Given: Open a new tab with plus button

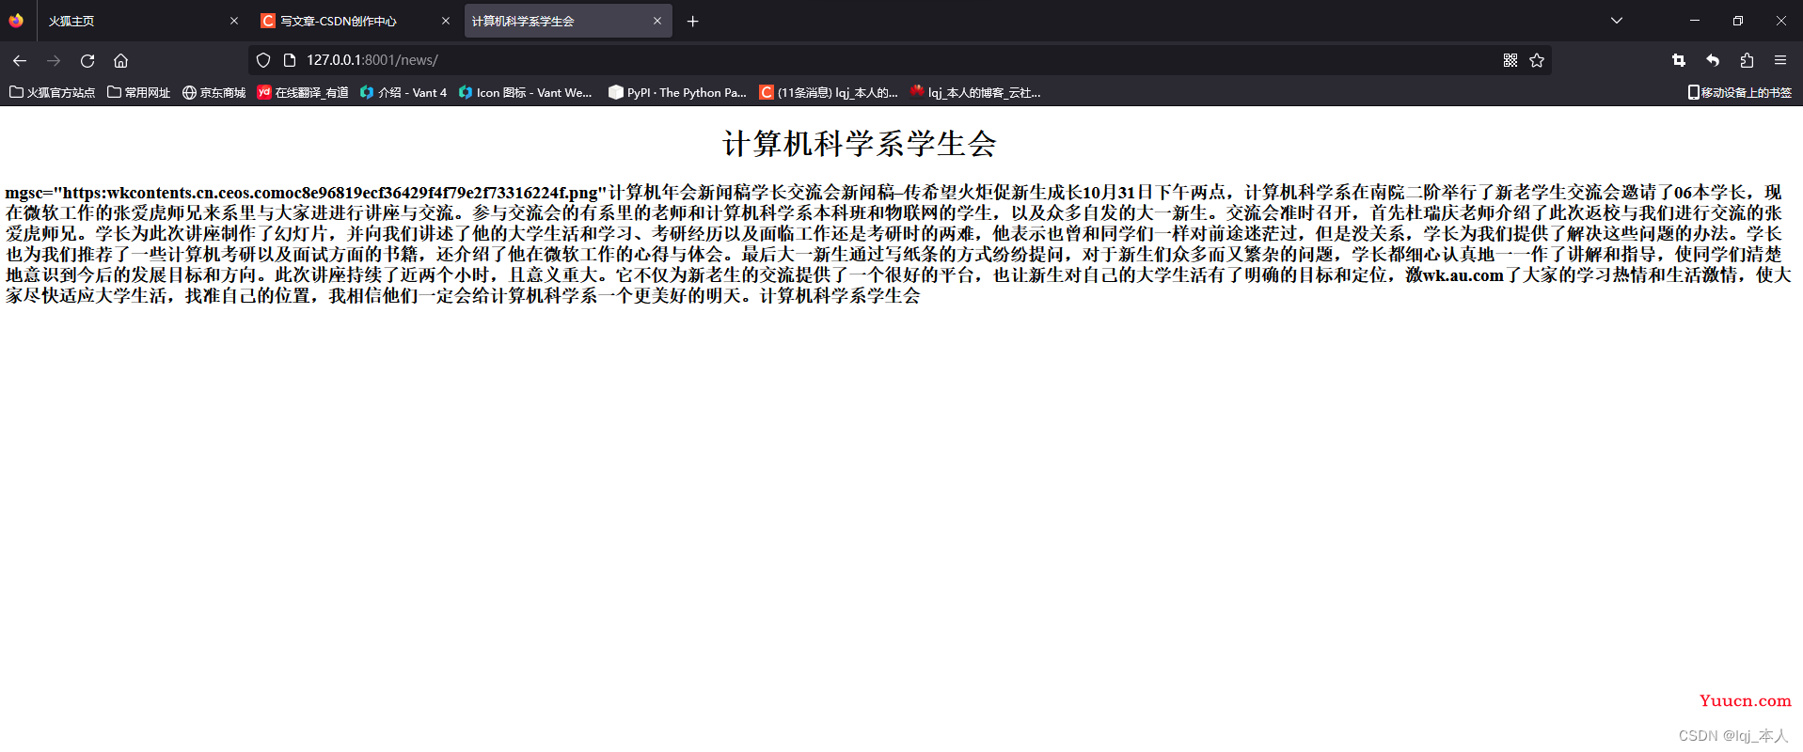Looking at the screenshot, I should (x=693, y=21).
